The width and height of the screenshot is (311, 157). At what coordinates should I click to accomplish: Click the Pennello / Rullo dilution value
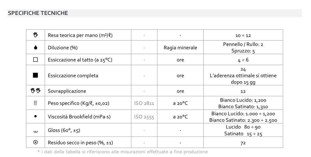[x=243, y=45]
